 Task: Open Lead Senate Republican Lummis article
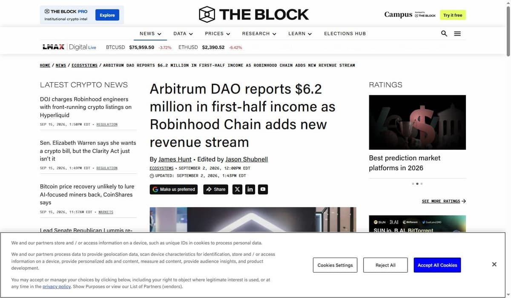(86, 230)
